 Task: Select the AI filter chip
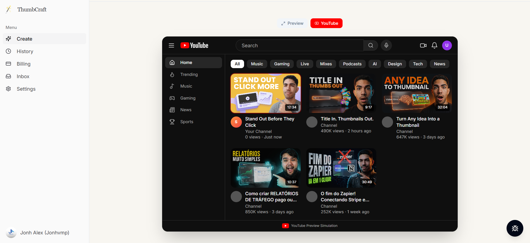(375, 64)
